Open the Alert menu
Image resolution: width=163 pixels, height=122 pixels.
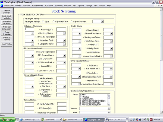(x=74, y=6)
